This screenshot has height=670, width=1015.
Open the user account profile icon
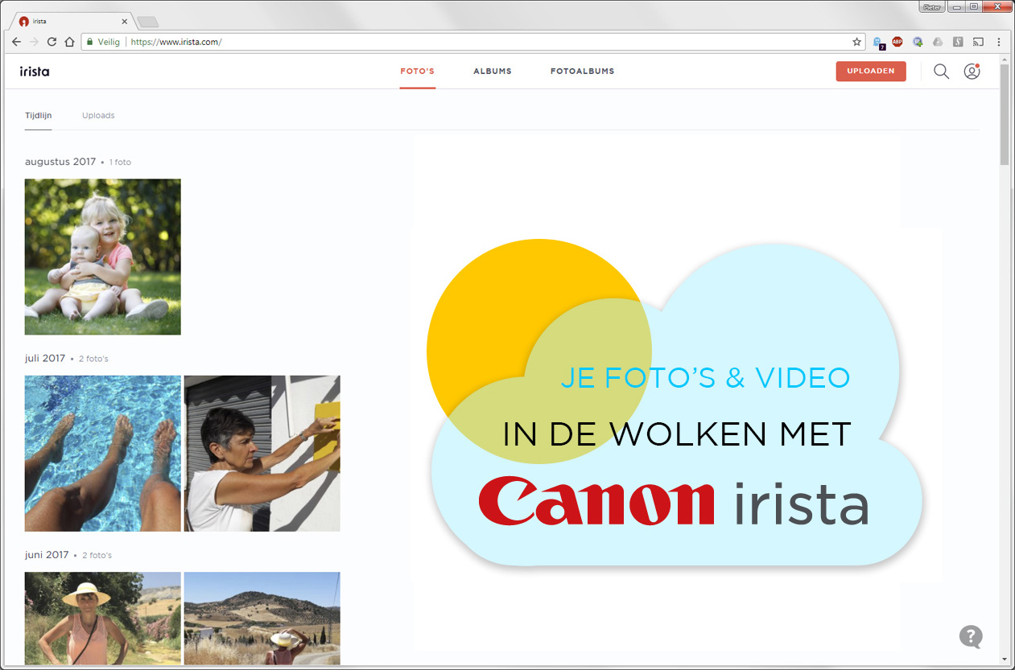[972, 72]
